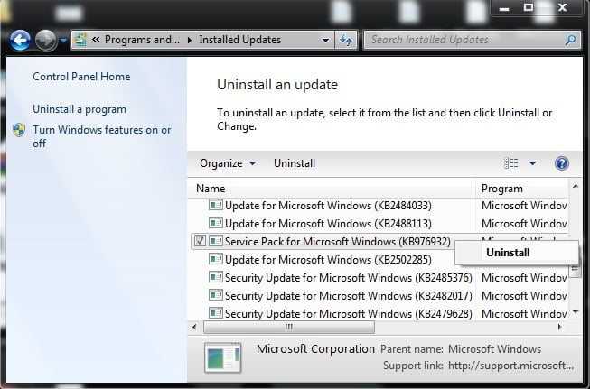Go back with the blue Back arrow
This screenshot has height=389, width=590.
(x=20, y=41)
